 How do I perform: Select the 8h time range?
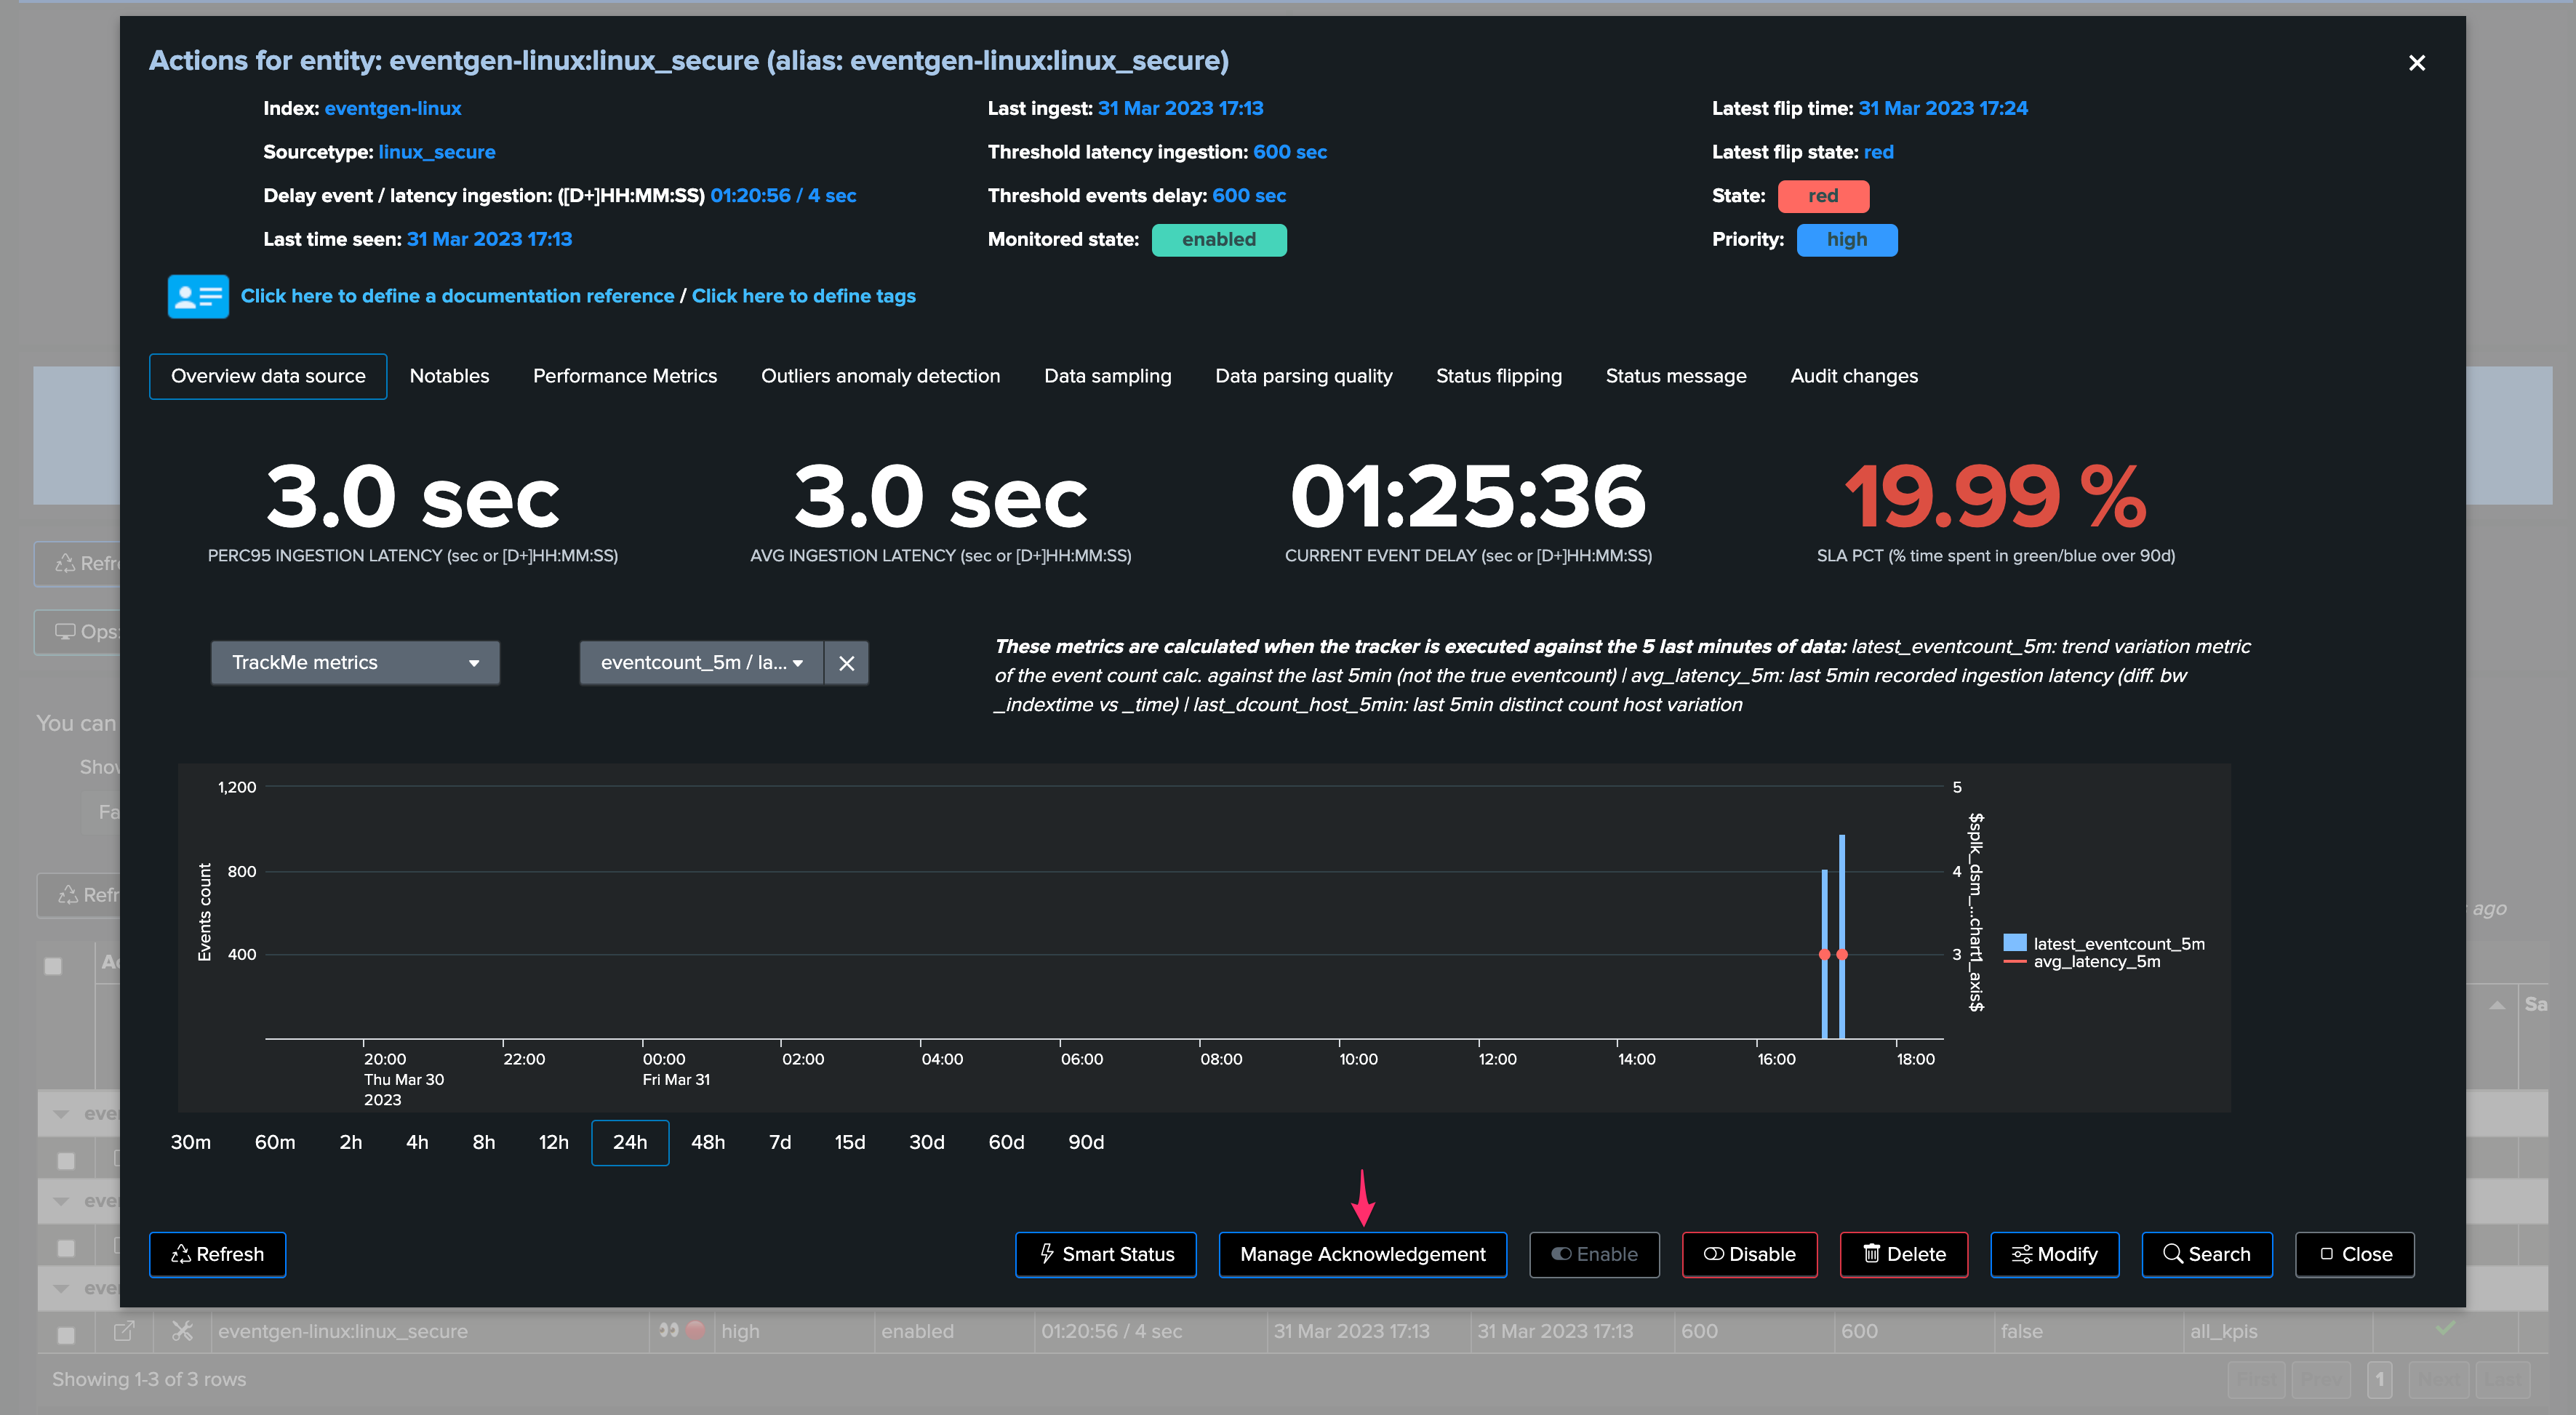point(483,1142)
